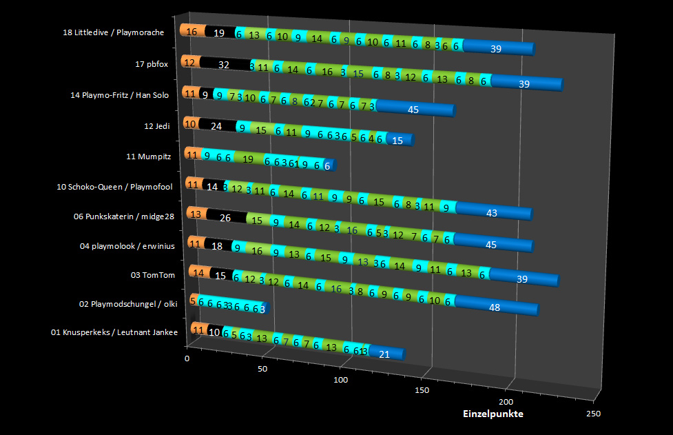Click green 10 segment in Playmo-Fritz bar
673x435 pixels.
pos(251,97)
